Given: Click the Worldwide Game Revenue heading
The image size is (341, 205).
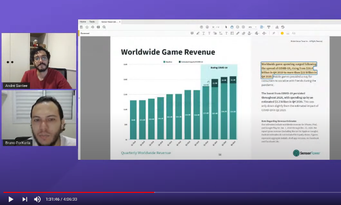Looking at the screenshot, I should (168, 52).
